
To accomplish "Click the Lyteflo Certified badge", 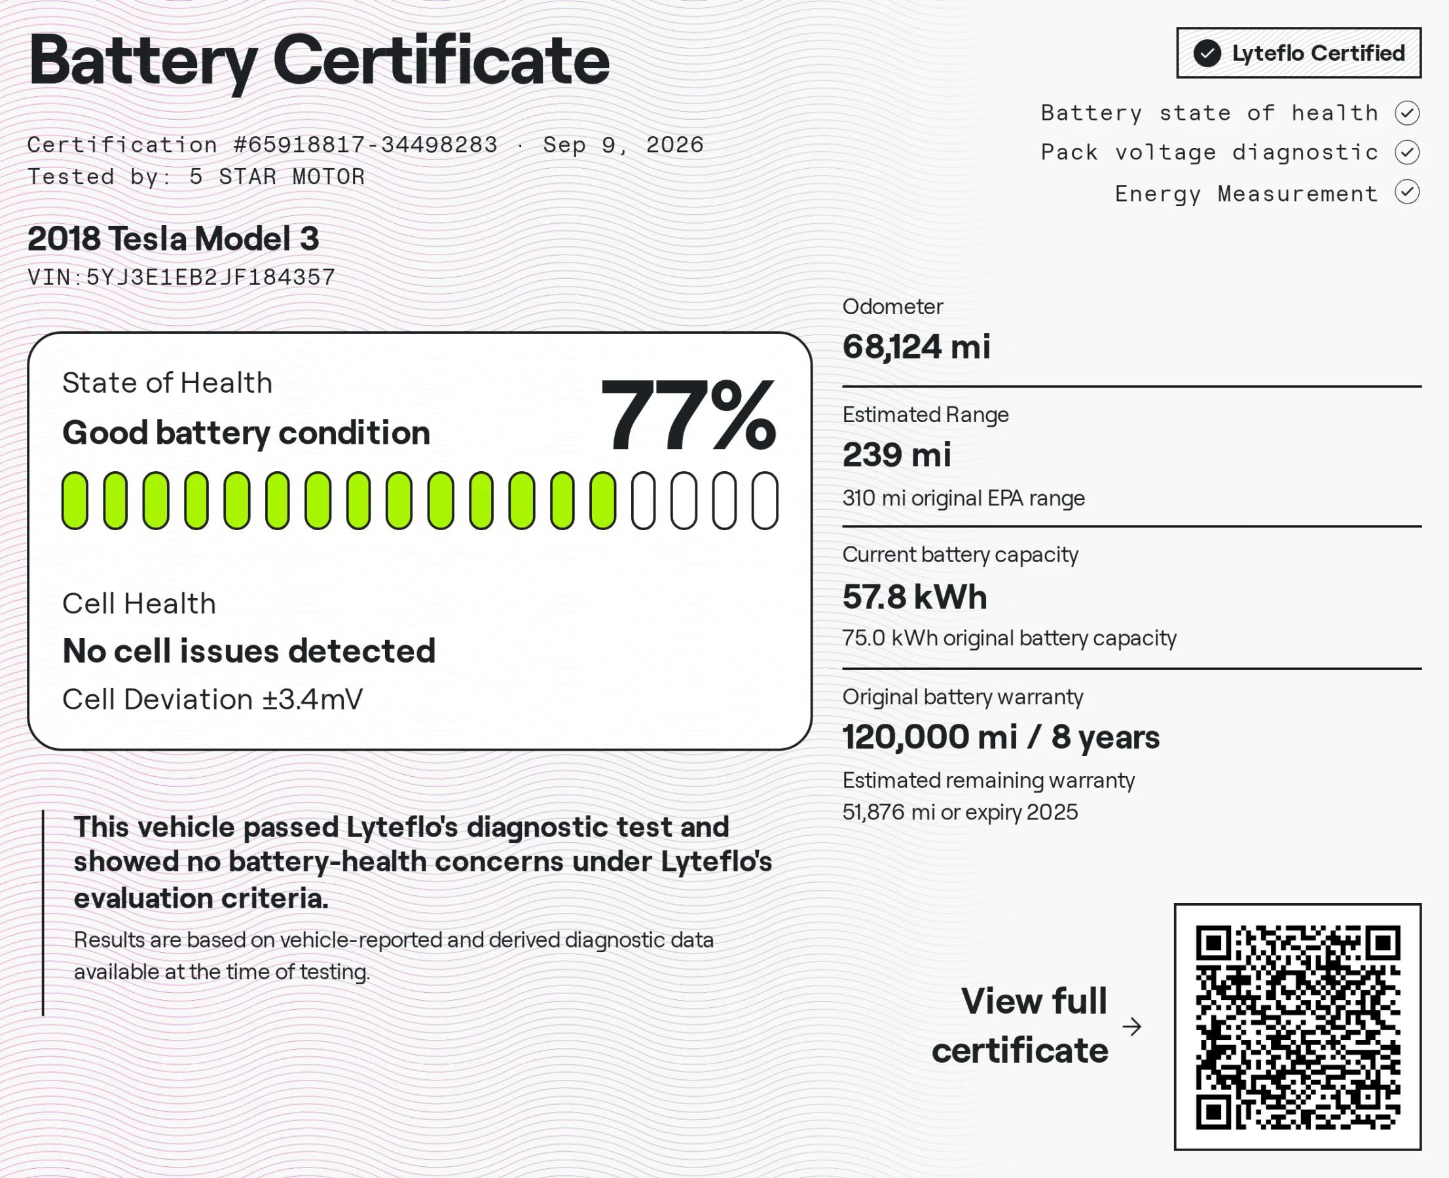I will (x=1298, y=53).
